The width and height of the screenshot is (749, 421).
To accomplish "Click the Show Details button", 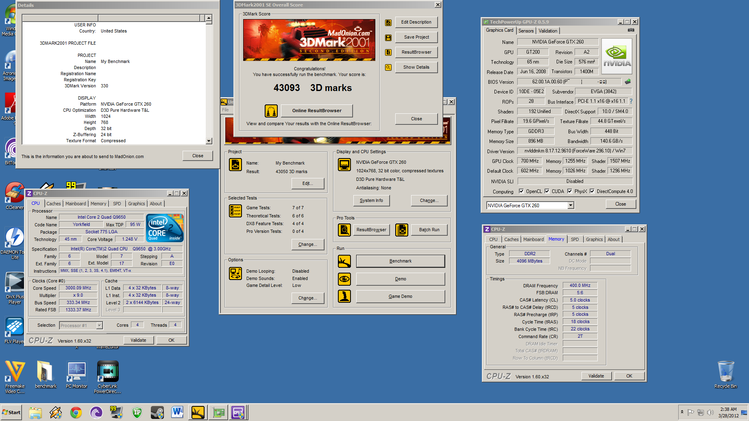I will point(416,67).
